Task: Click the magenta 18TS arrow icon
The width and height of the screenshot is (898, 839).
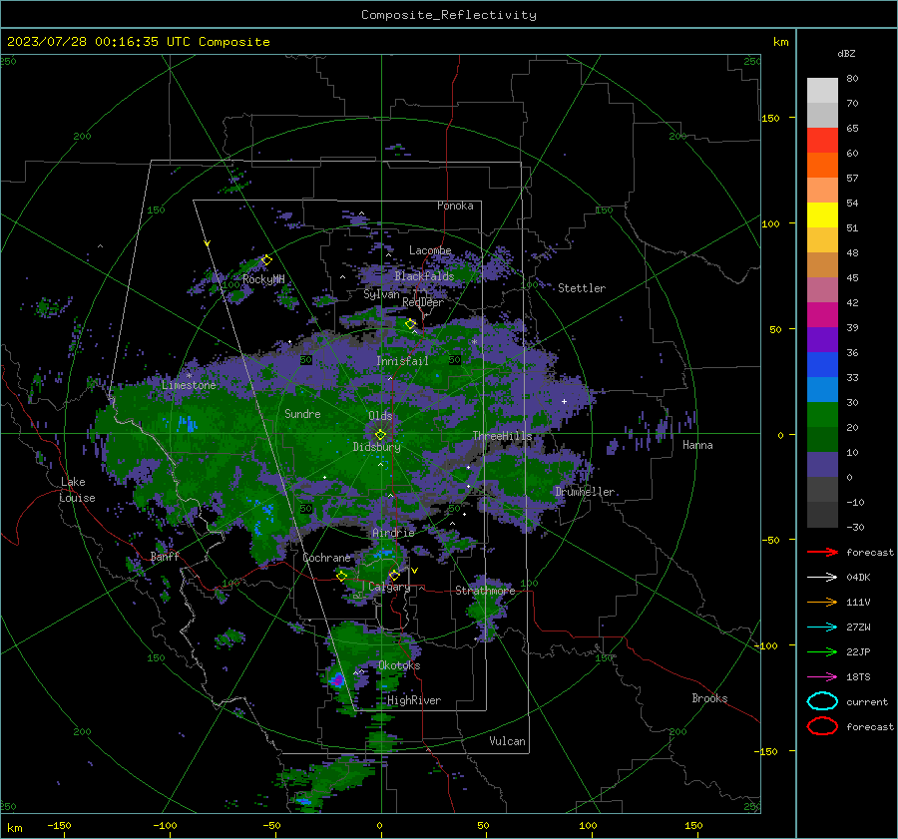Action: pyautogui.click(x=822, y=677)
